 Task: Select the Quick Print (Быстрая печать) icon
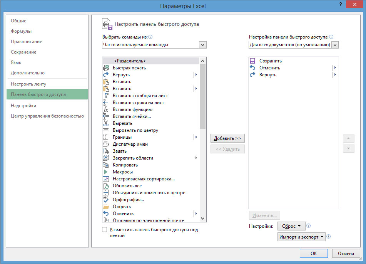pyautogui.click(x=106, y=68)
